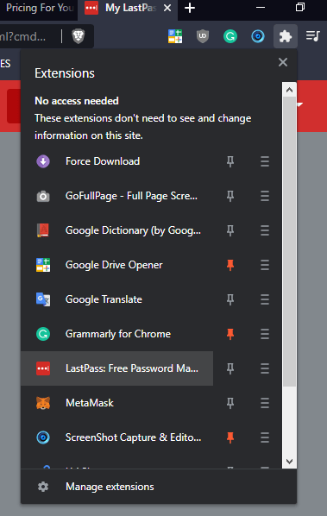The height and width of the screenshot is (516, 327).
Task: Click the Google Dictionary red book icon
Action: coord(43,230)
